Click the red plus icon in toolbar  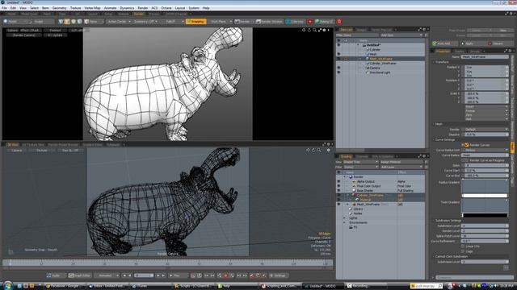[x=310, y=22]
